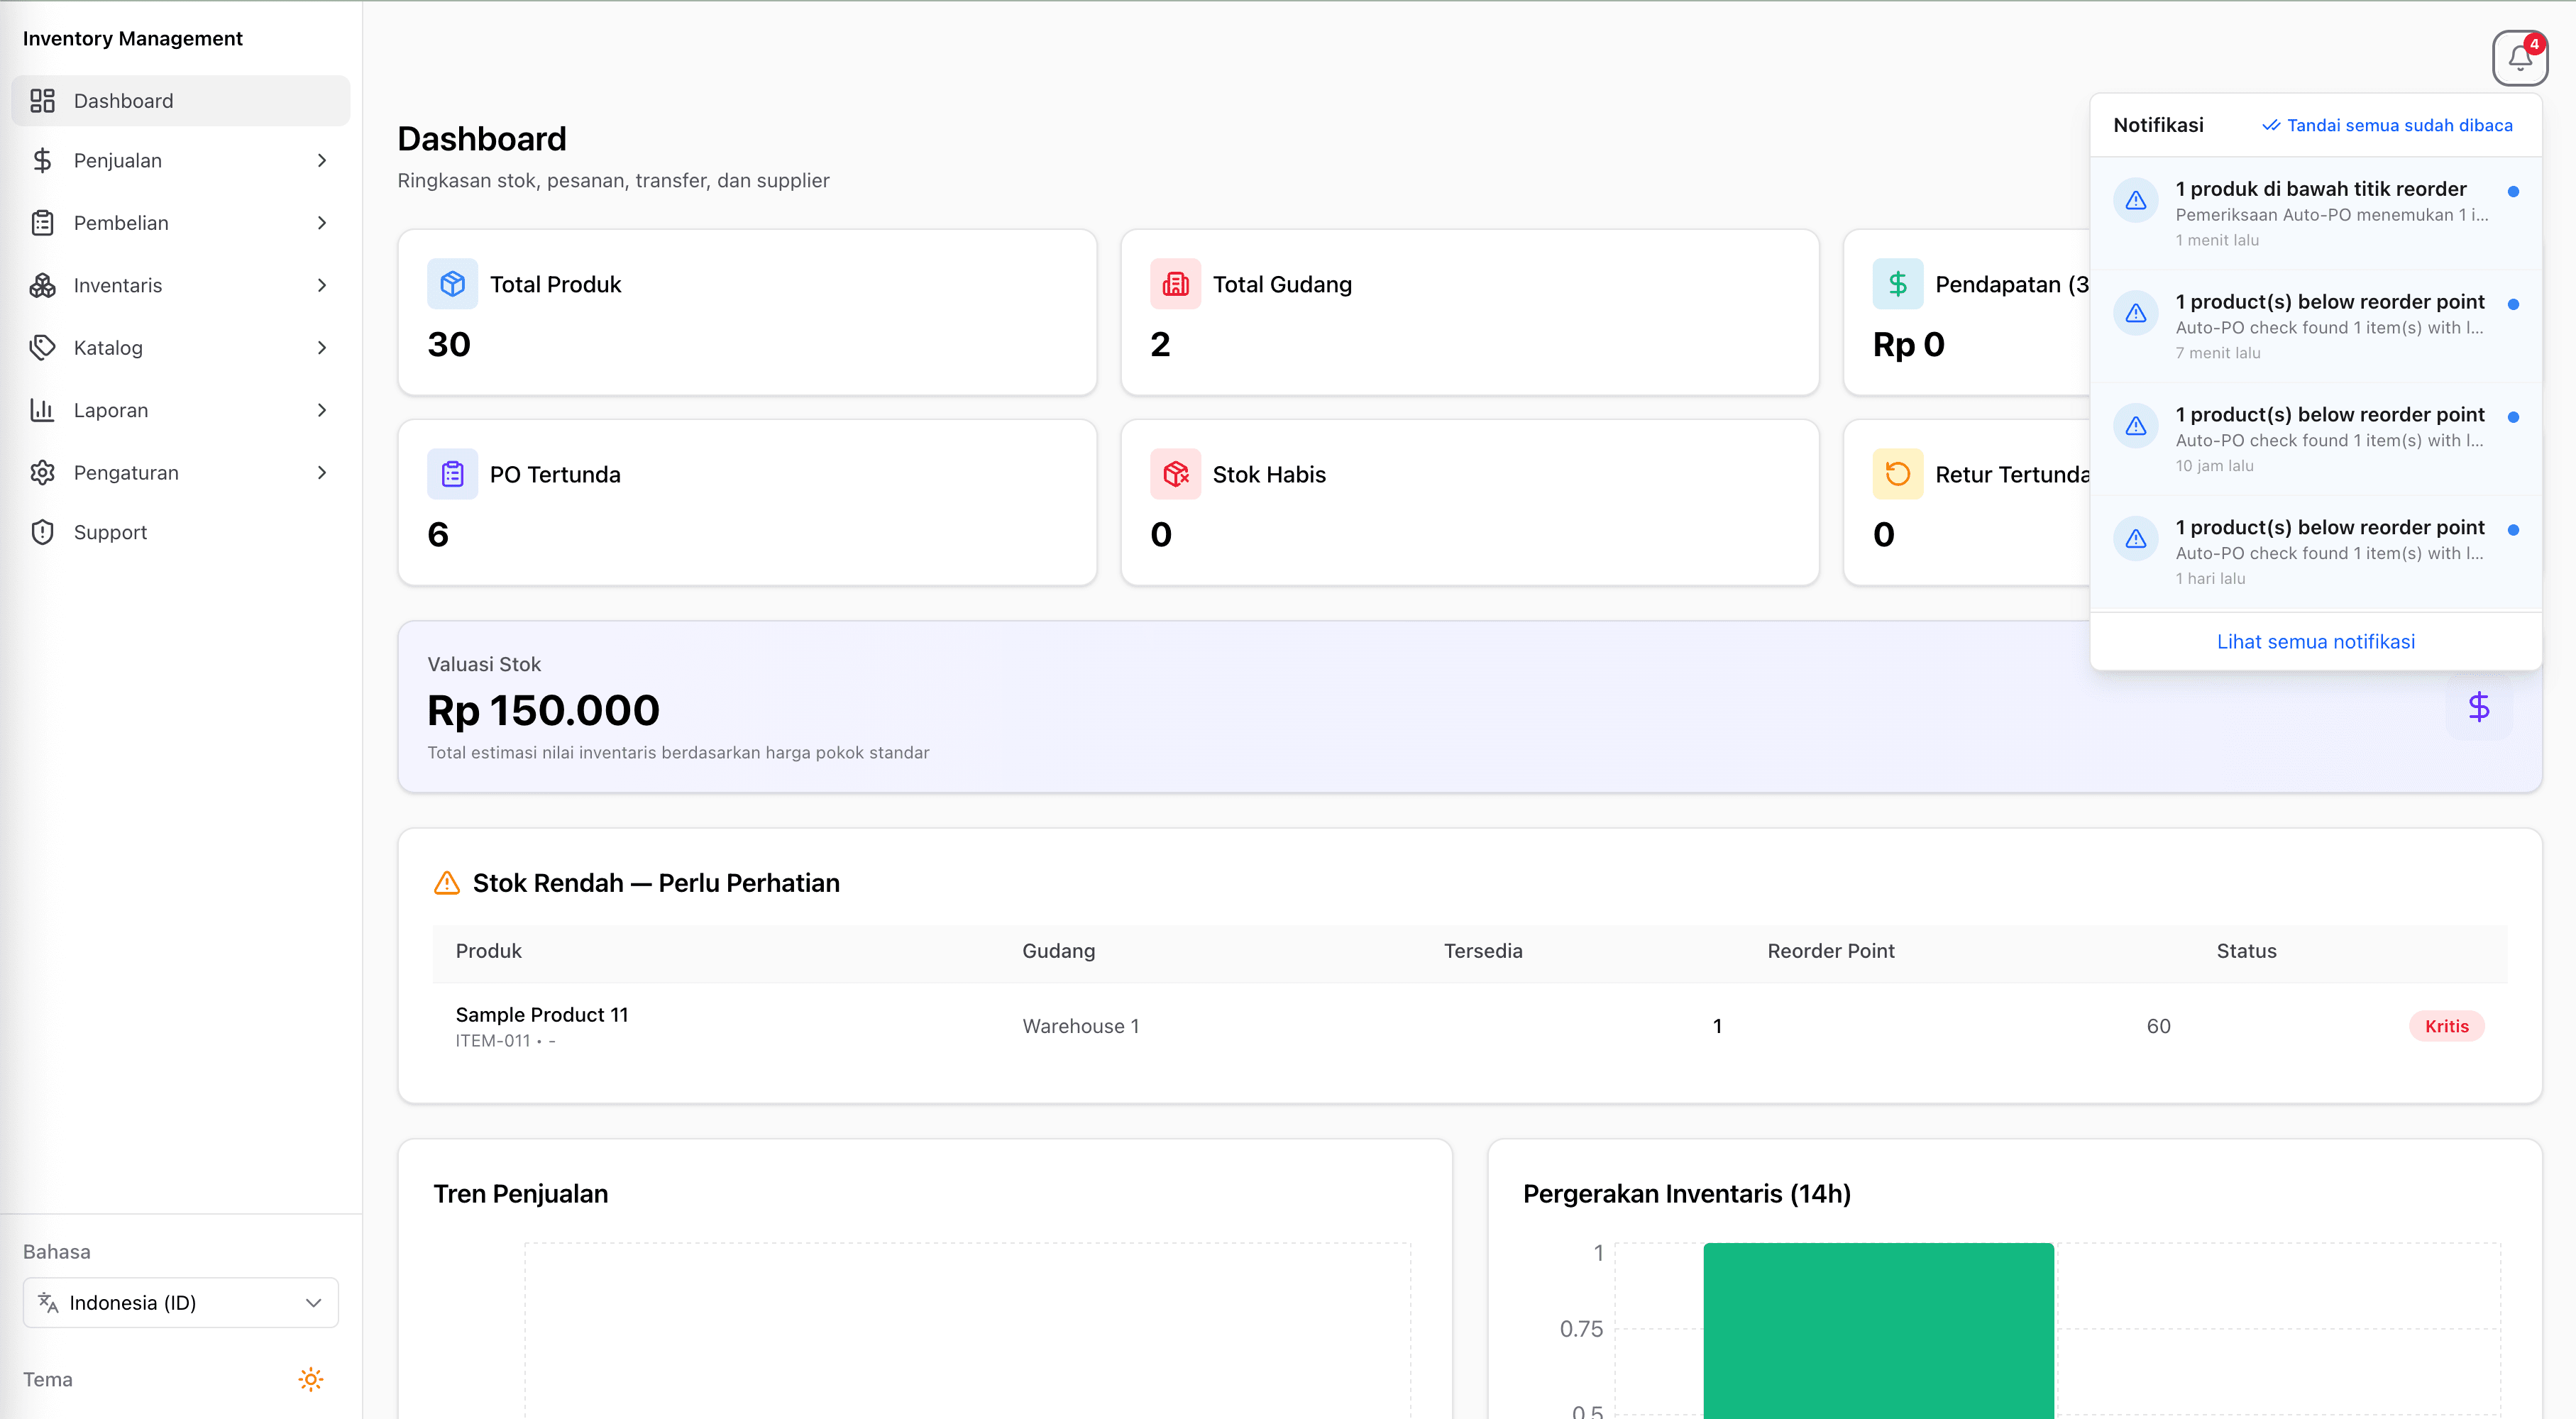Open the Bahasa Indonesia (ID) dropdown
The height and width of the screenshot is (1419, 2576).
click(180, 1302)
